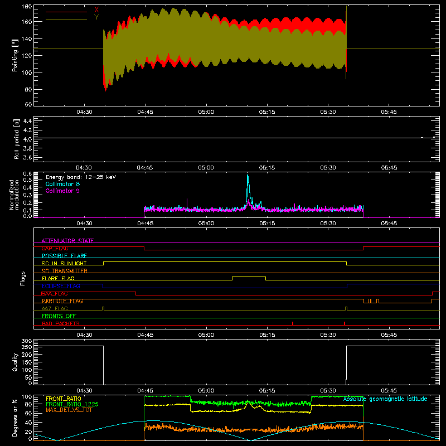This screenshot has width=446, height=446.
Task: Click the SC_IN_SUNLIGHT flag label
Action: click(x=64, y=263)
